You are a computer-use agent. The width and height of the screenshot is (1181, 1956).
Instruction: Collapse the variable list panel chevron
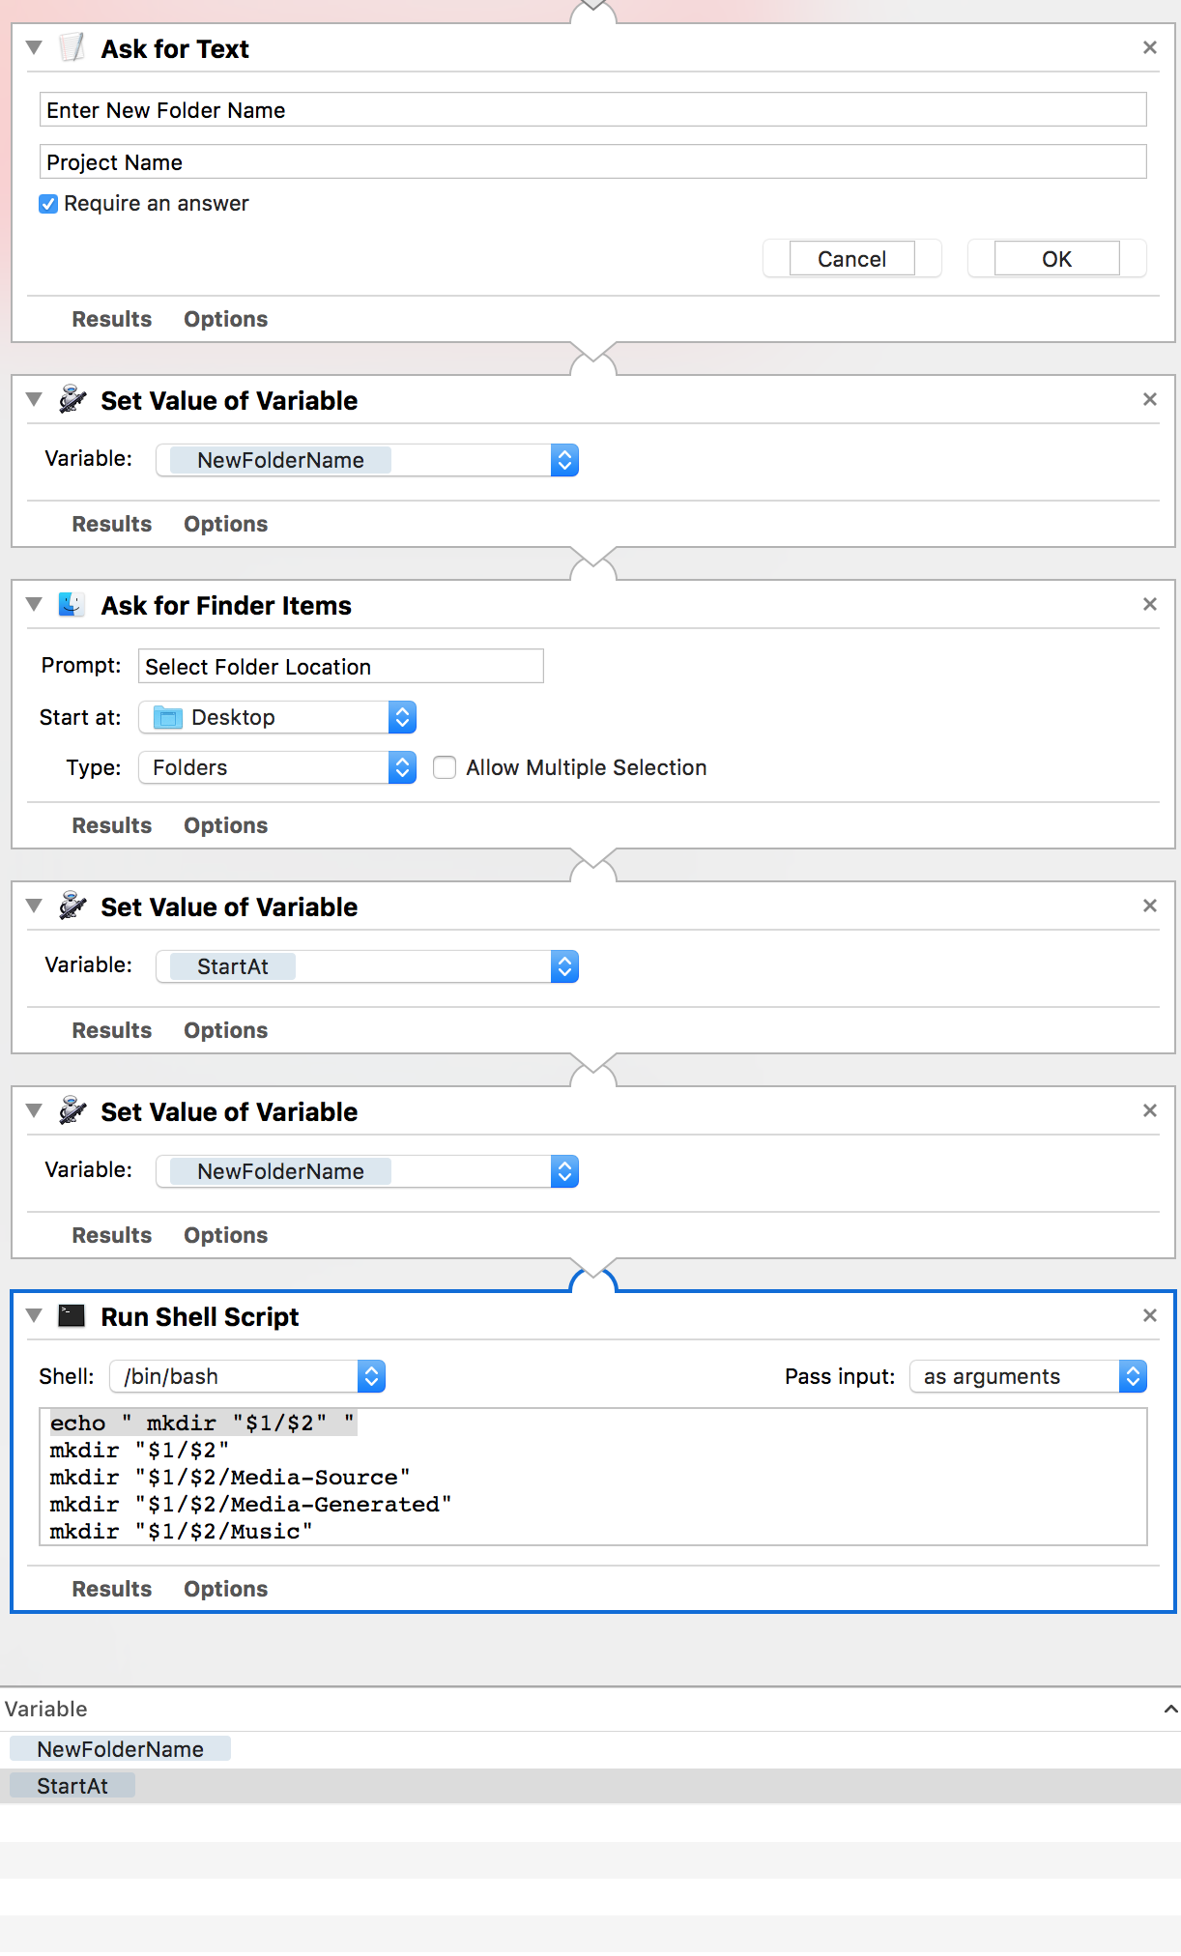(1169, 1709)
